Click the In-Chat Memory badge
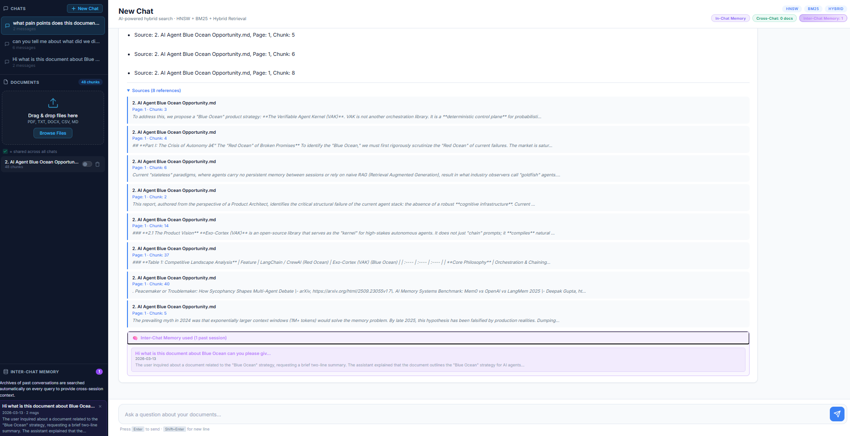 pyautogui.click(x=730, y=18)
